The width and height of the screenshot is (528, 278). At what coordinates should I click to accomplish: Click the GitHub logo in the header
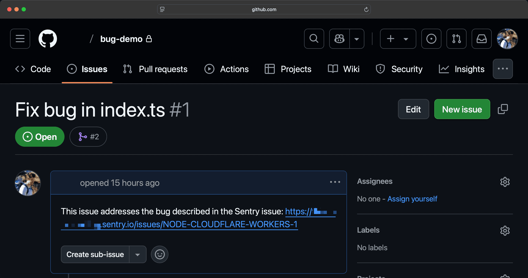coord(47,38)
